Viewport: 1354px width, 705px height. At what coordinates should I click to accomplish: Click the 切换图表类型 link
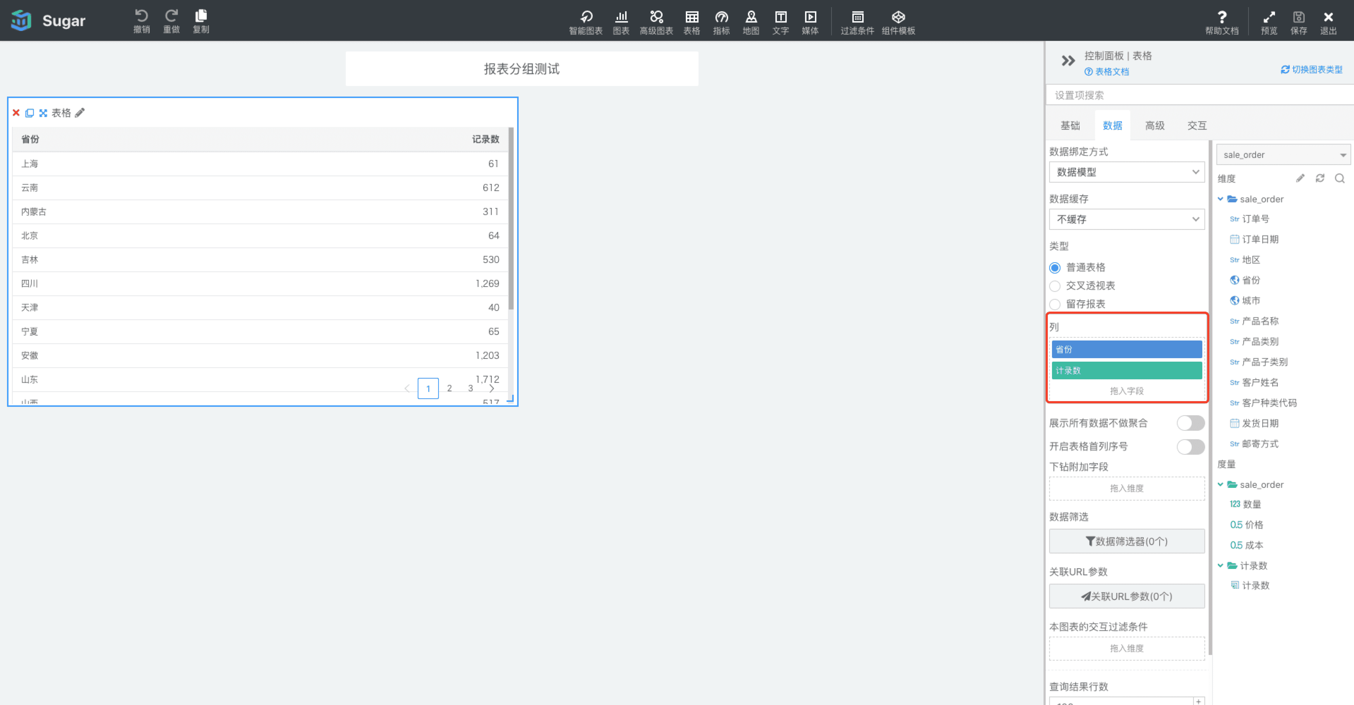click(1311, 69)
